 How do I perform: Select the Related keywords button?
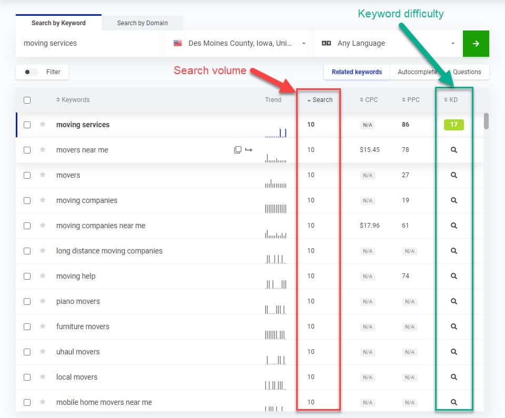(x=357, y=72)
